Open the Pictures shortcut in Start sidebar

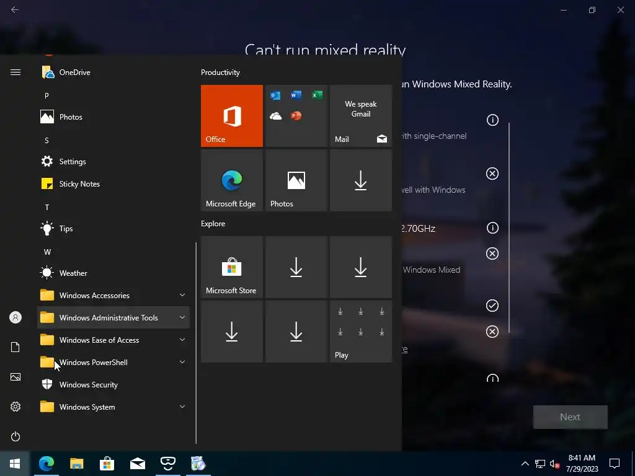16,377
